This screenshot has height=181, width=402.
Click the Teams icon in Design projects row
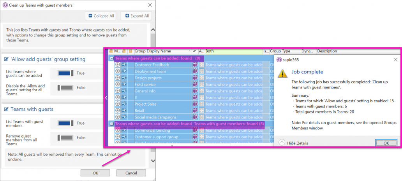196,78
